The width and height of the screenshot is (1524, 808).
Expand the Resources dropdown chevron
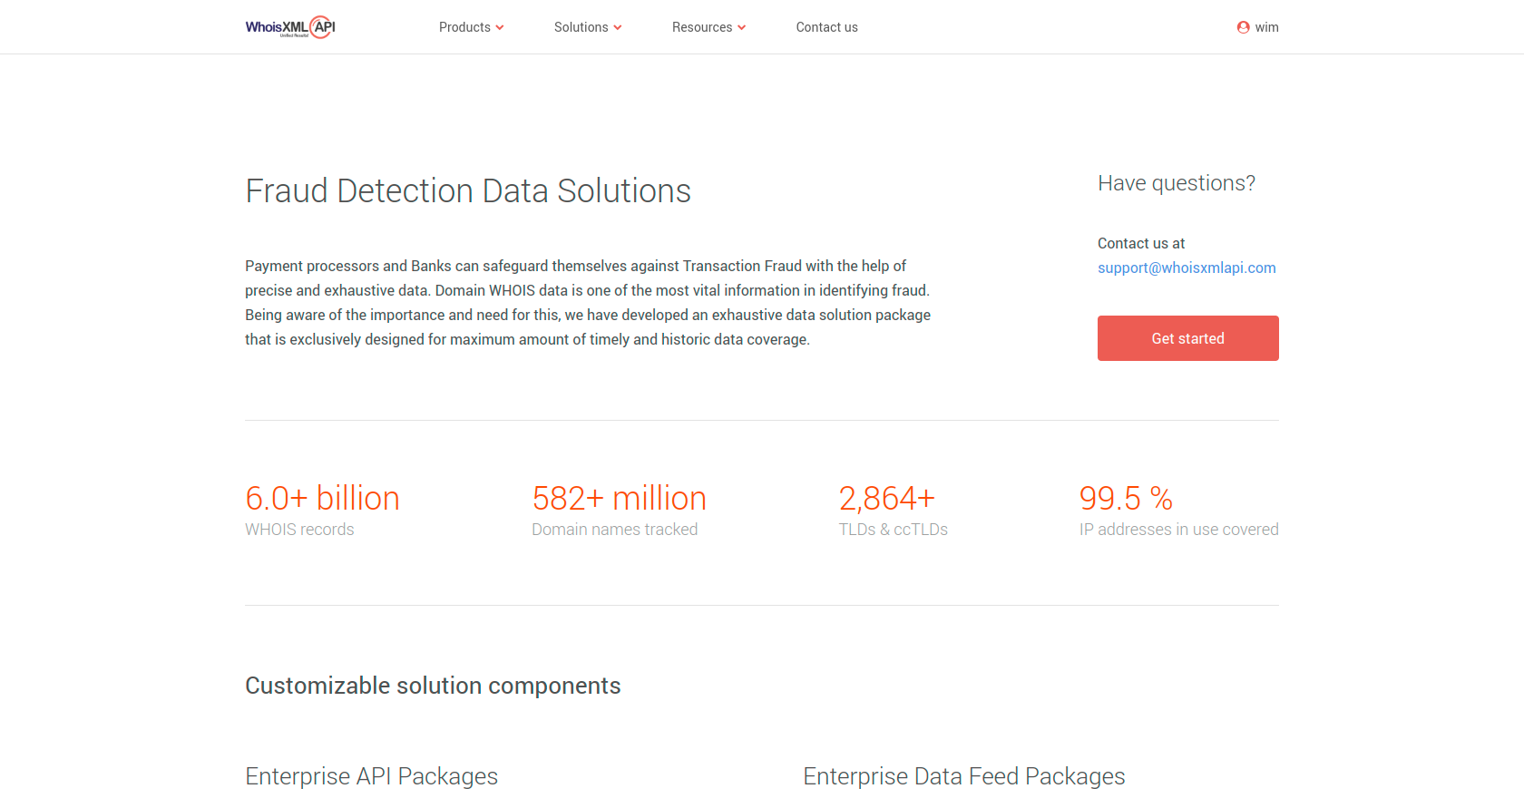tap(742, 28)
